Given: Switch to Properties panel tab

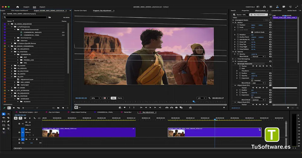Looking at the screenshot, I should pyautogui.click(x=245, y=11).
